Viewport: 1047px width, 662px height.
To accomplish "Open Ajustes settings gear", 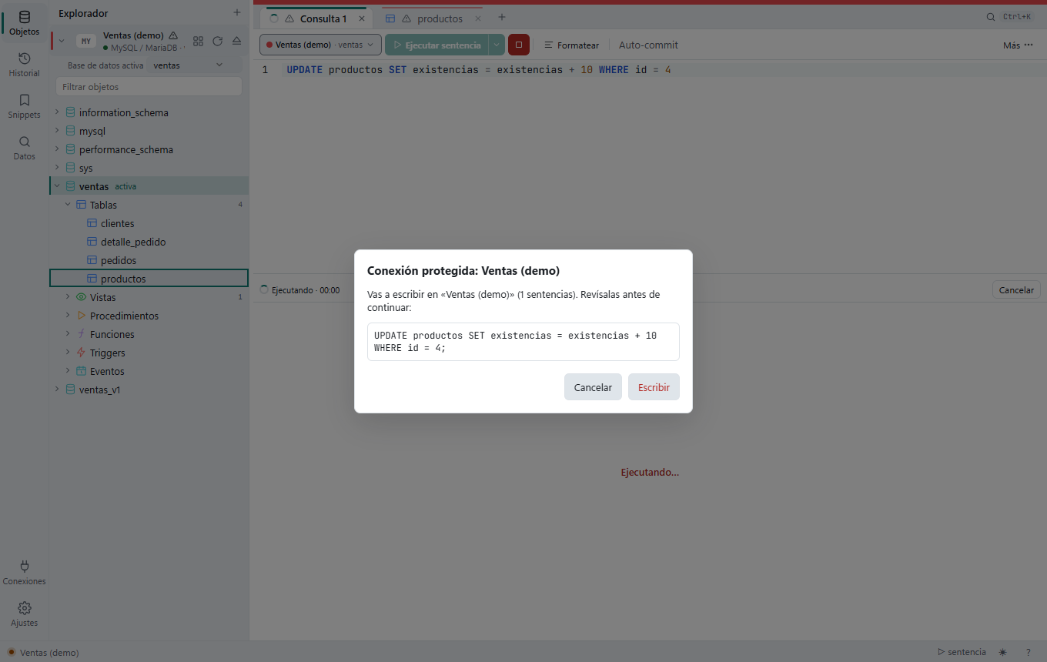I will (x=24, y=614).
